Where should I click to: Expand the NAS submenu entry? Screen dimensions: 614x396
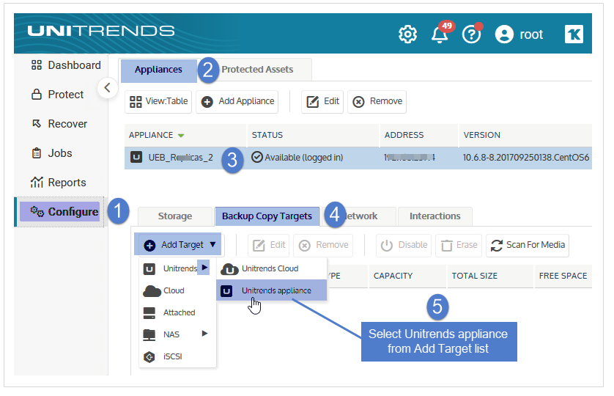[177, 335]
